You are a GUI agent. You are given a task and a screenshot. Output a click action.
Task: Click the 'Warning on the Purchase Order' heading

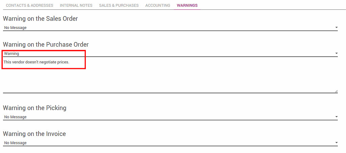pyautogui.click(x=46, y=44)
